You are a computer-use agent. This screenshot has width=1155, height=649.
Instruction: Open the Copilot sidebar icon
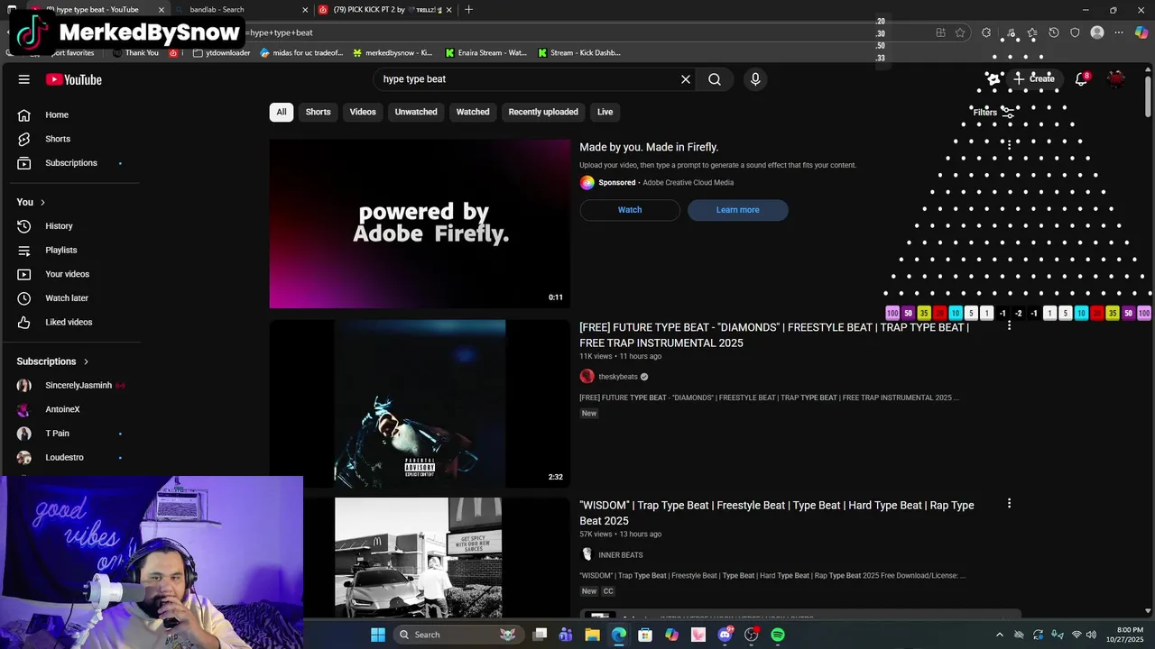[x=1141, y=32]
